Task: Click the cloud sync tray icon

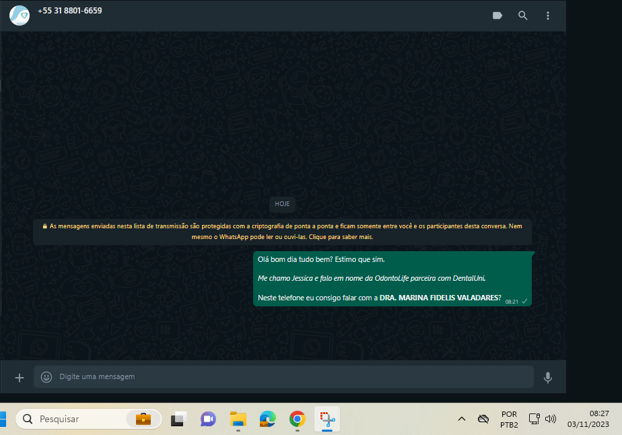Action: (483, 419)
